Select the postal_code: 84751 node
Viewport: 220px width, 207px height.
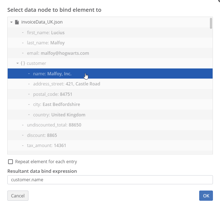click(x=52, y=94)
